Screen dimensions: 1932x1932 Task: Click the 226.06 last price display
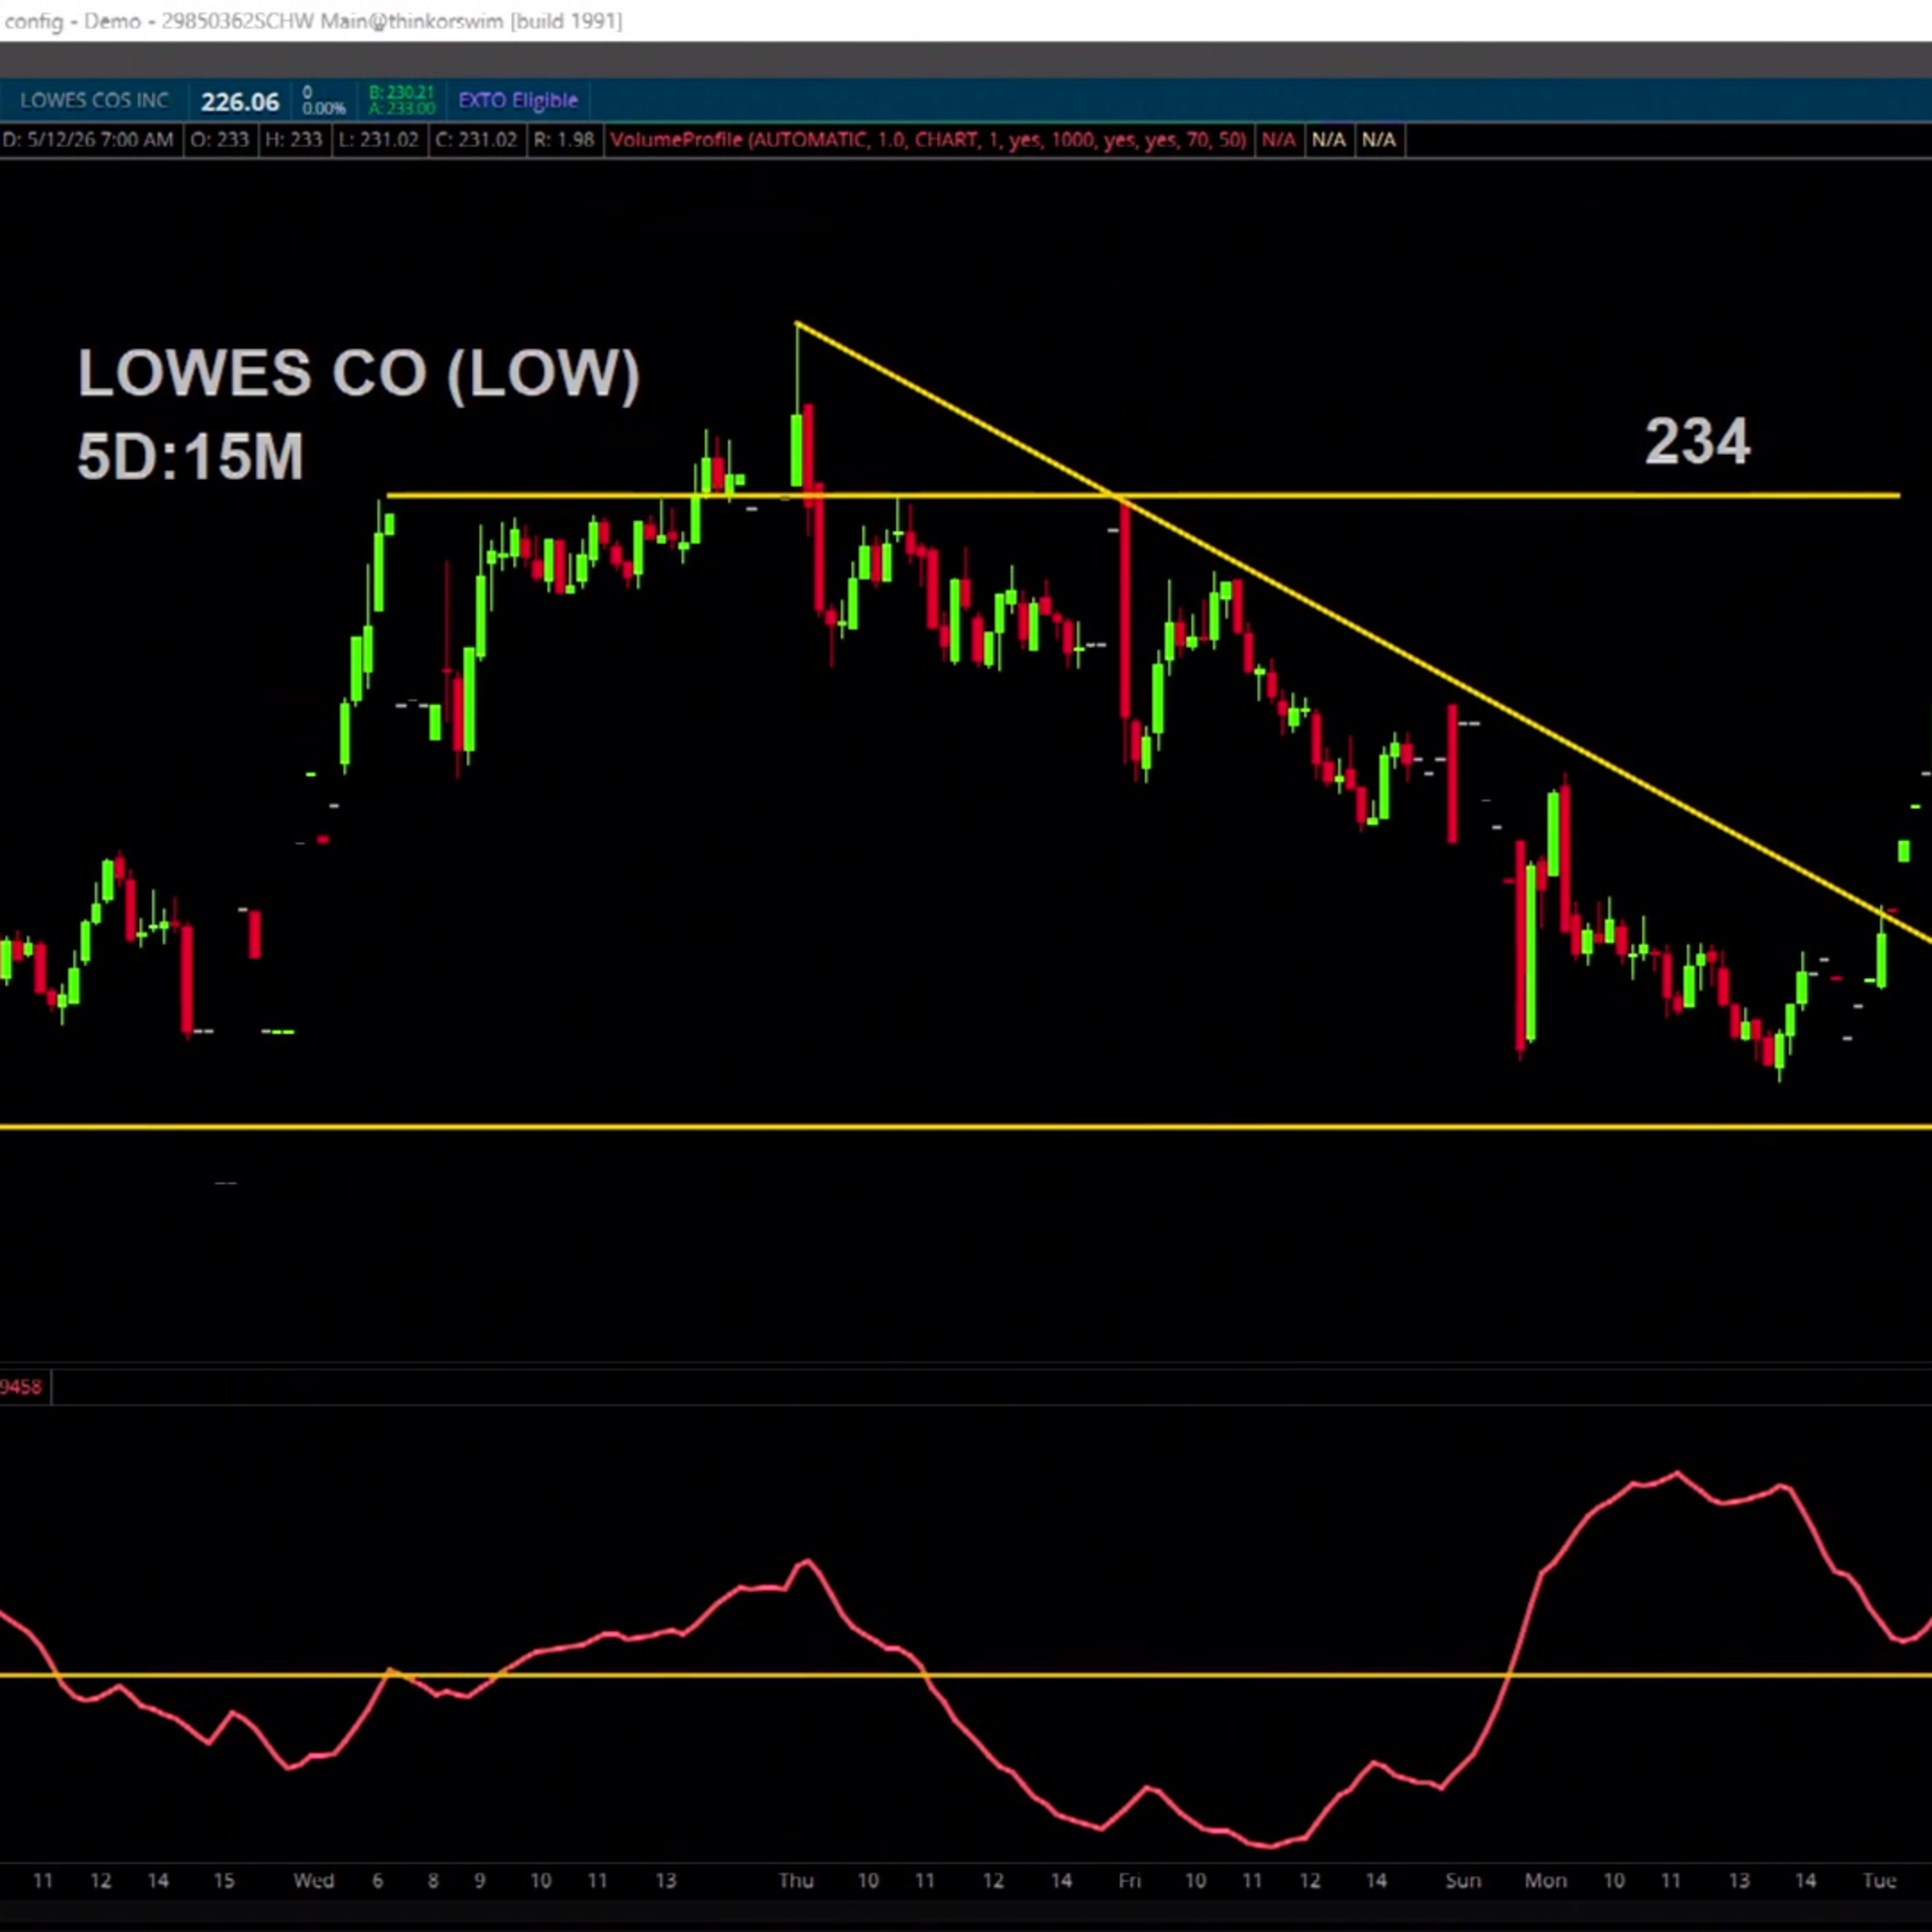240,101
